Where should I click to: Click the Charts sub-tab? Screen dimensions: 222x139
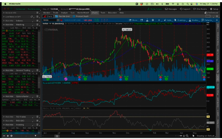[48, 16]
